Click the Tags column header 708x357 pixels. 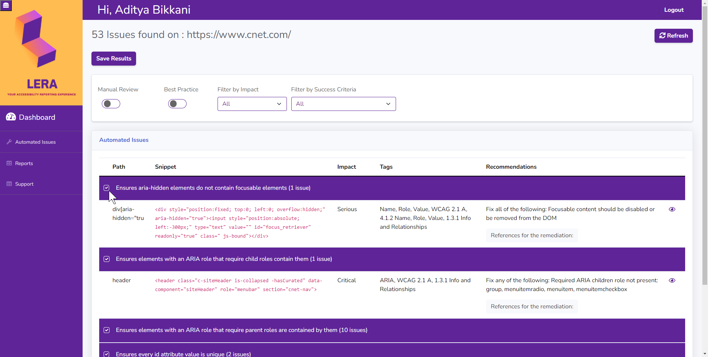pyautogui.click(x=386, y=167)
